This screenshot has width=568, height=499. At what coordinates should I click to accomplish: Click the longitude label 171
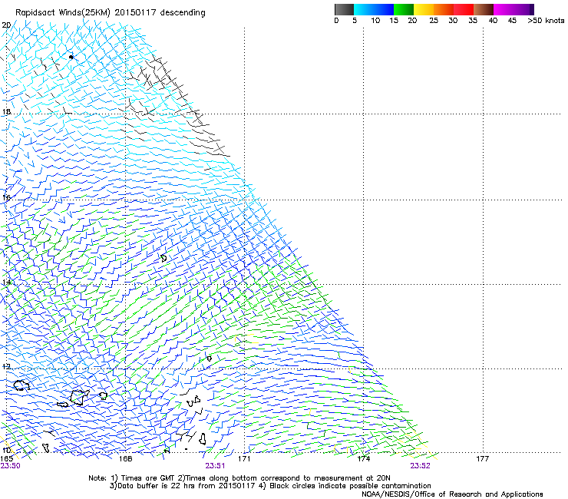click(x=244, y=459)
